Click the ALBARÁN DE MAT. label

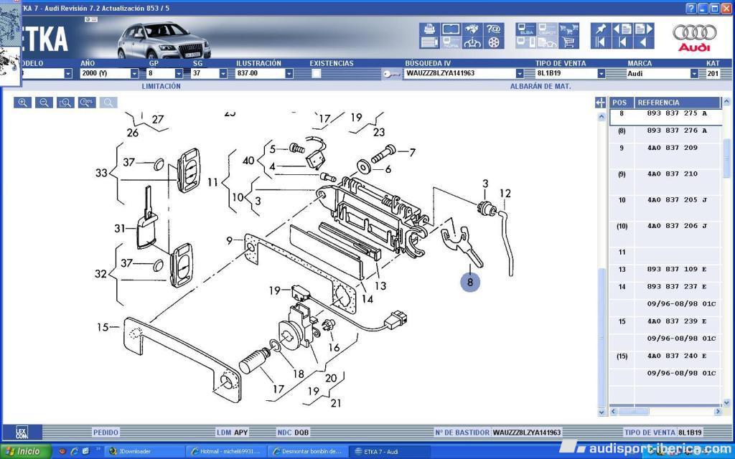540,86
